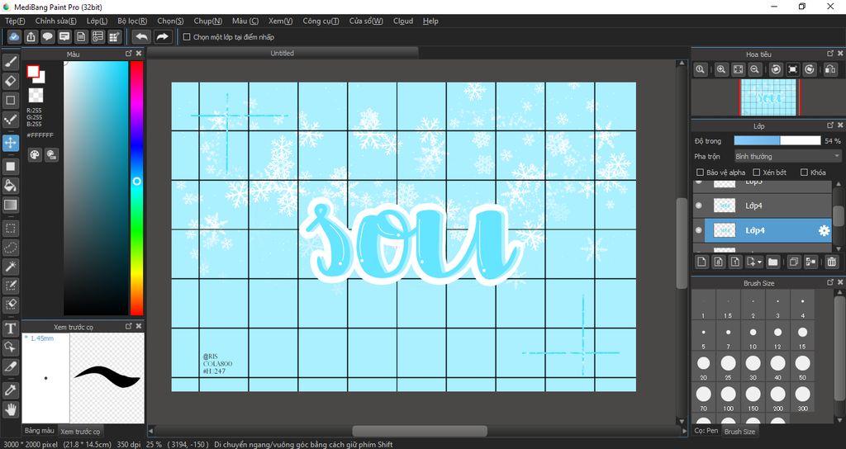This screenshot has height=449, width=846.
Task: Open the Bộ lọc menu
Action: pyautogui.click(x=132, y=21)
